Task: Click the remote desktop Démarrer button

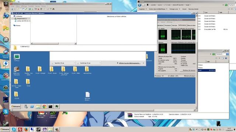Action: [x=16, y=106]
